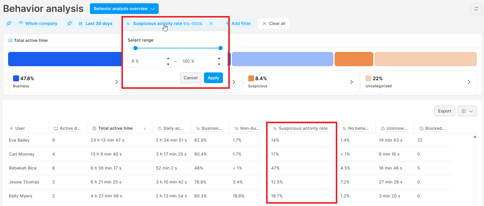Expand the Business category arrow
Image resolution: width=484 pixels, height=206 pixels.
pos(116,82)
